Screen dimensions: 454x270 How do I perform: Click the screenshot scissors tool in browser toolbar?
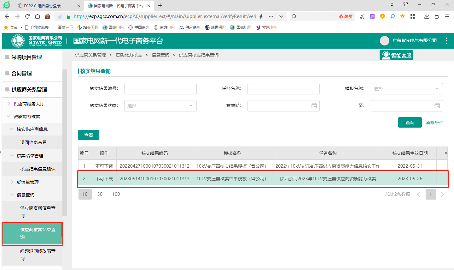pos(362,16)
